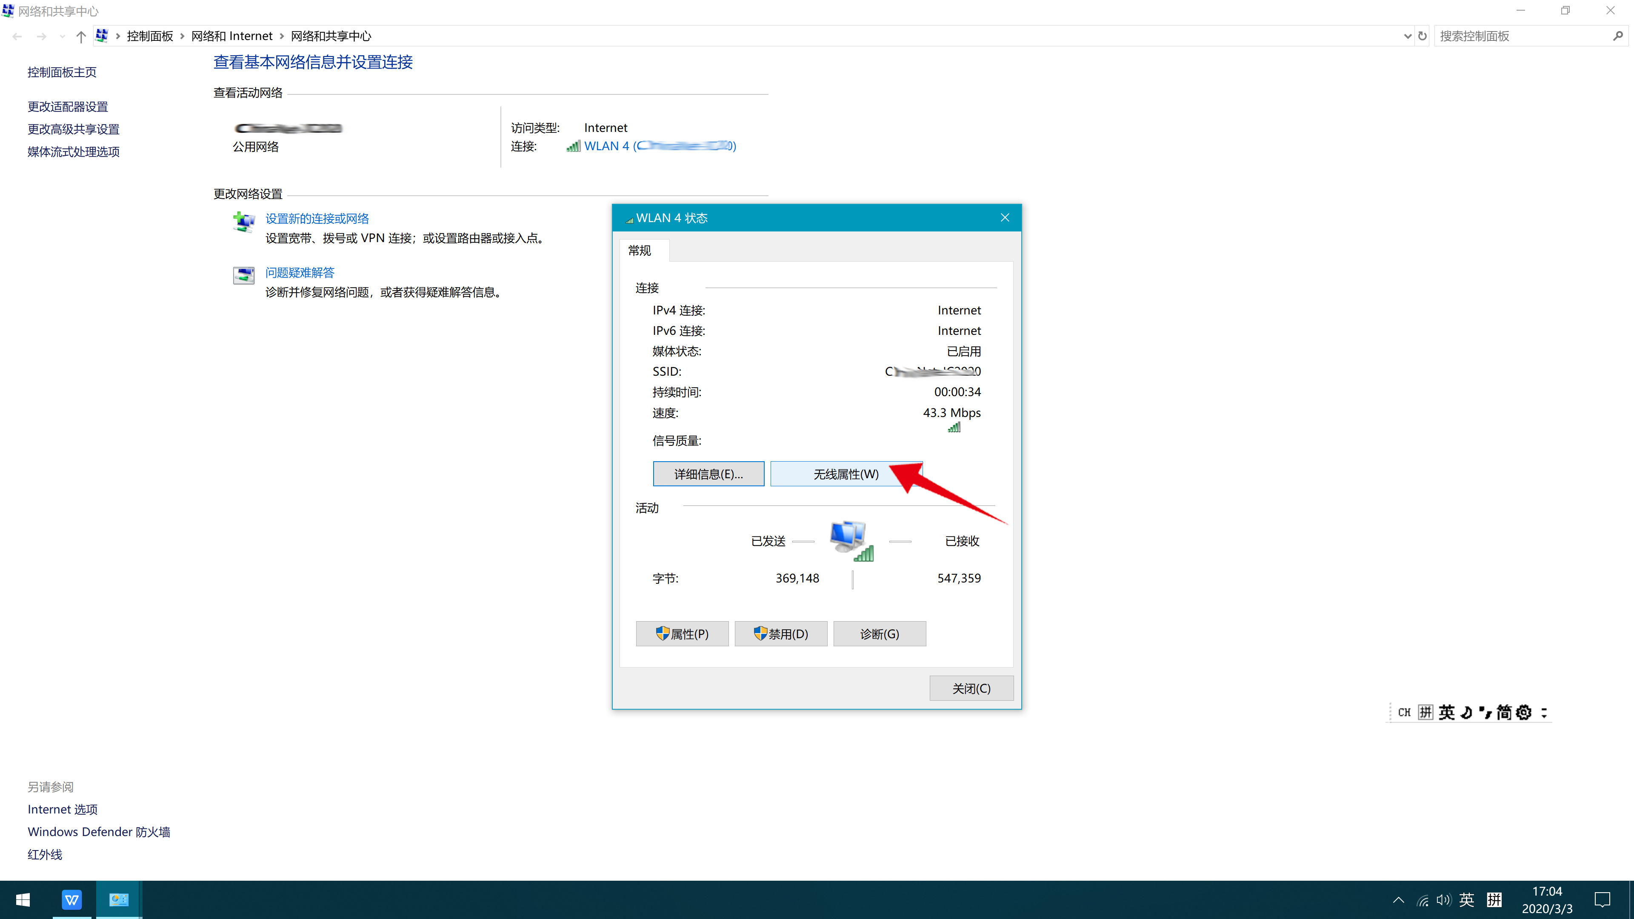
Task: Open 媒体流式处理选项 link
Action: tap(74, 151)
